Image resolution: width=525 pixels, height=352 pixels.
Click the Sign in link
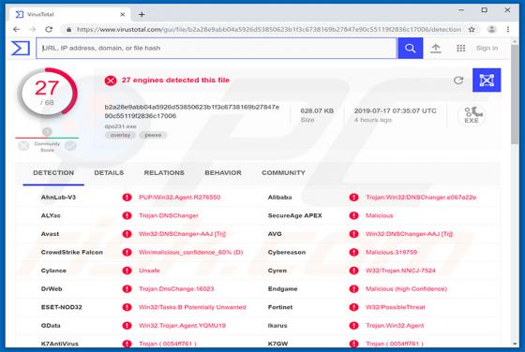[x=487, y=48]
